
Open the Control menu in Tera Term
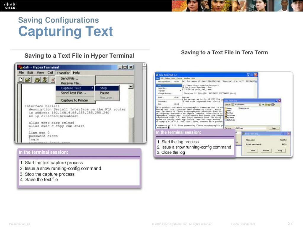pos(179,78)
